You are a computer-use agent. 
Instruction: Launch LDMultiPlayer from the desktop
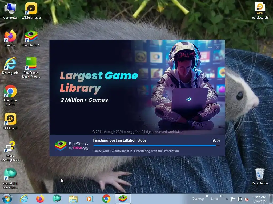tap(31, 11)
